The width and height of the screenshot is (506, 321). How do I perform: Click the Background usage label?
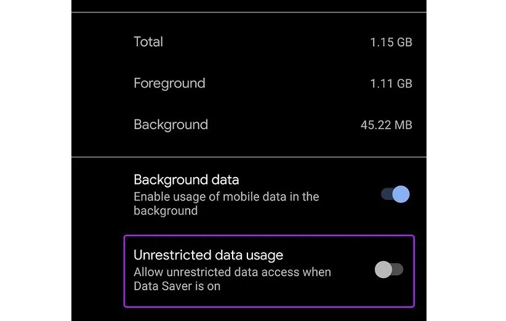click(171, 124)
